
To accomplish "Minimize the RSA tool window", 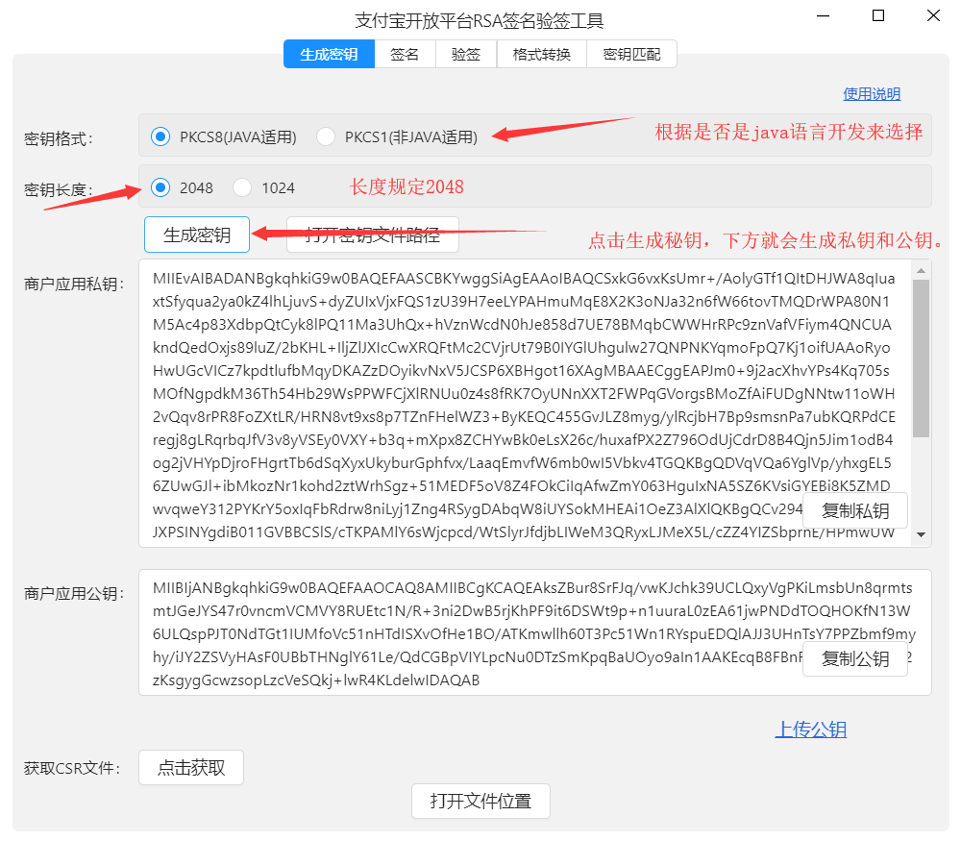I will point(824,15).
